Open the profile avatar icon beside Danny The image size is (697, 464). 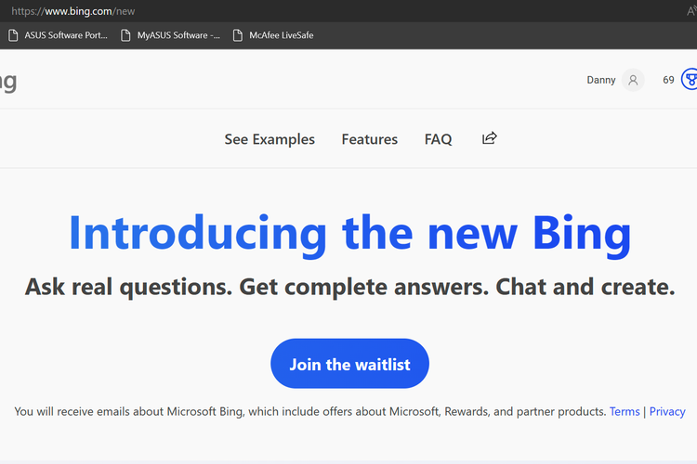[x=633, y=80]
